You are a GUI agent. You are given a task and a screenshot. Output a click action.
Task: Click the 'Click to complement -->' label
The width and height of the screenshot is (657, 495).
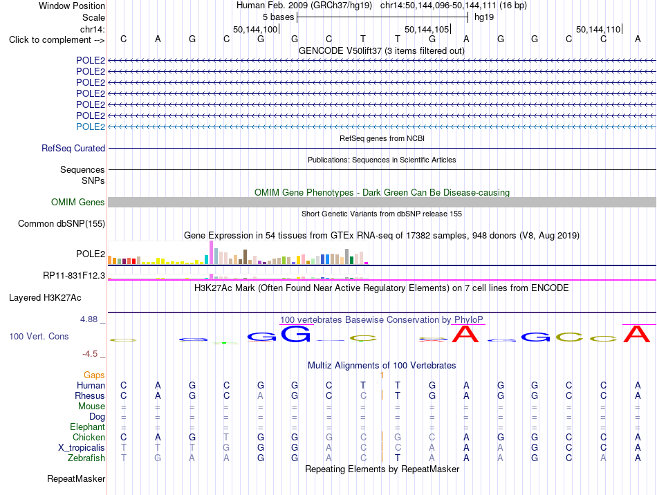[57, 40]
